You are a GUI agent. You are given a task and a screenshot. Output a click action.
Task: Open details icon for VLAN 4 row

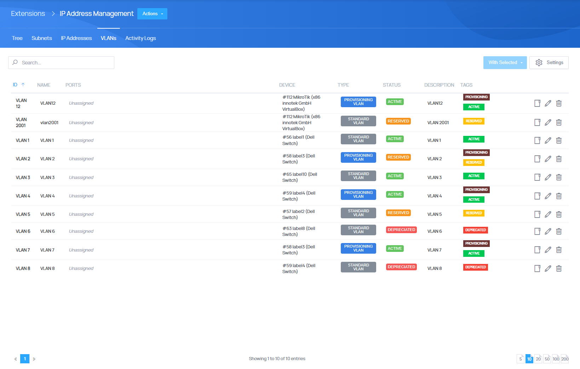coord(537,196)
